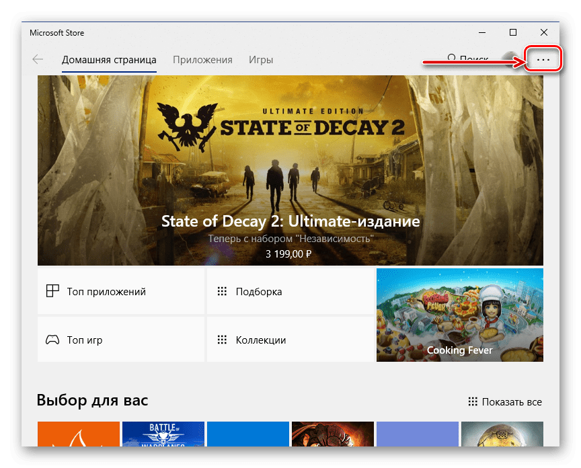The height and width of the screenshot is (468, 581).
Task: Go to the Игры tab
Action: coord(261,60)
